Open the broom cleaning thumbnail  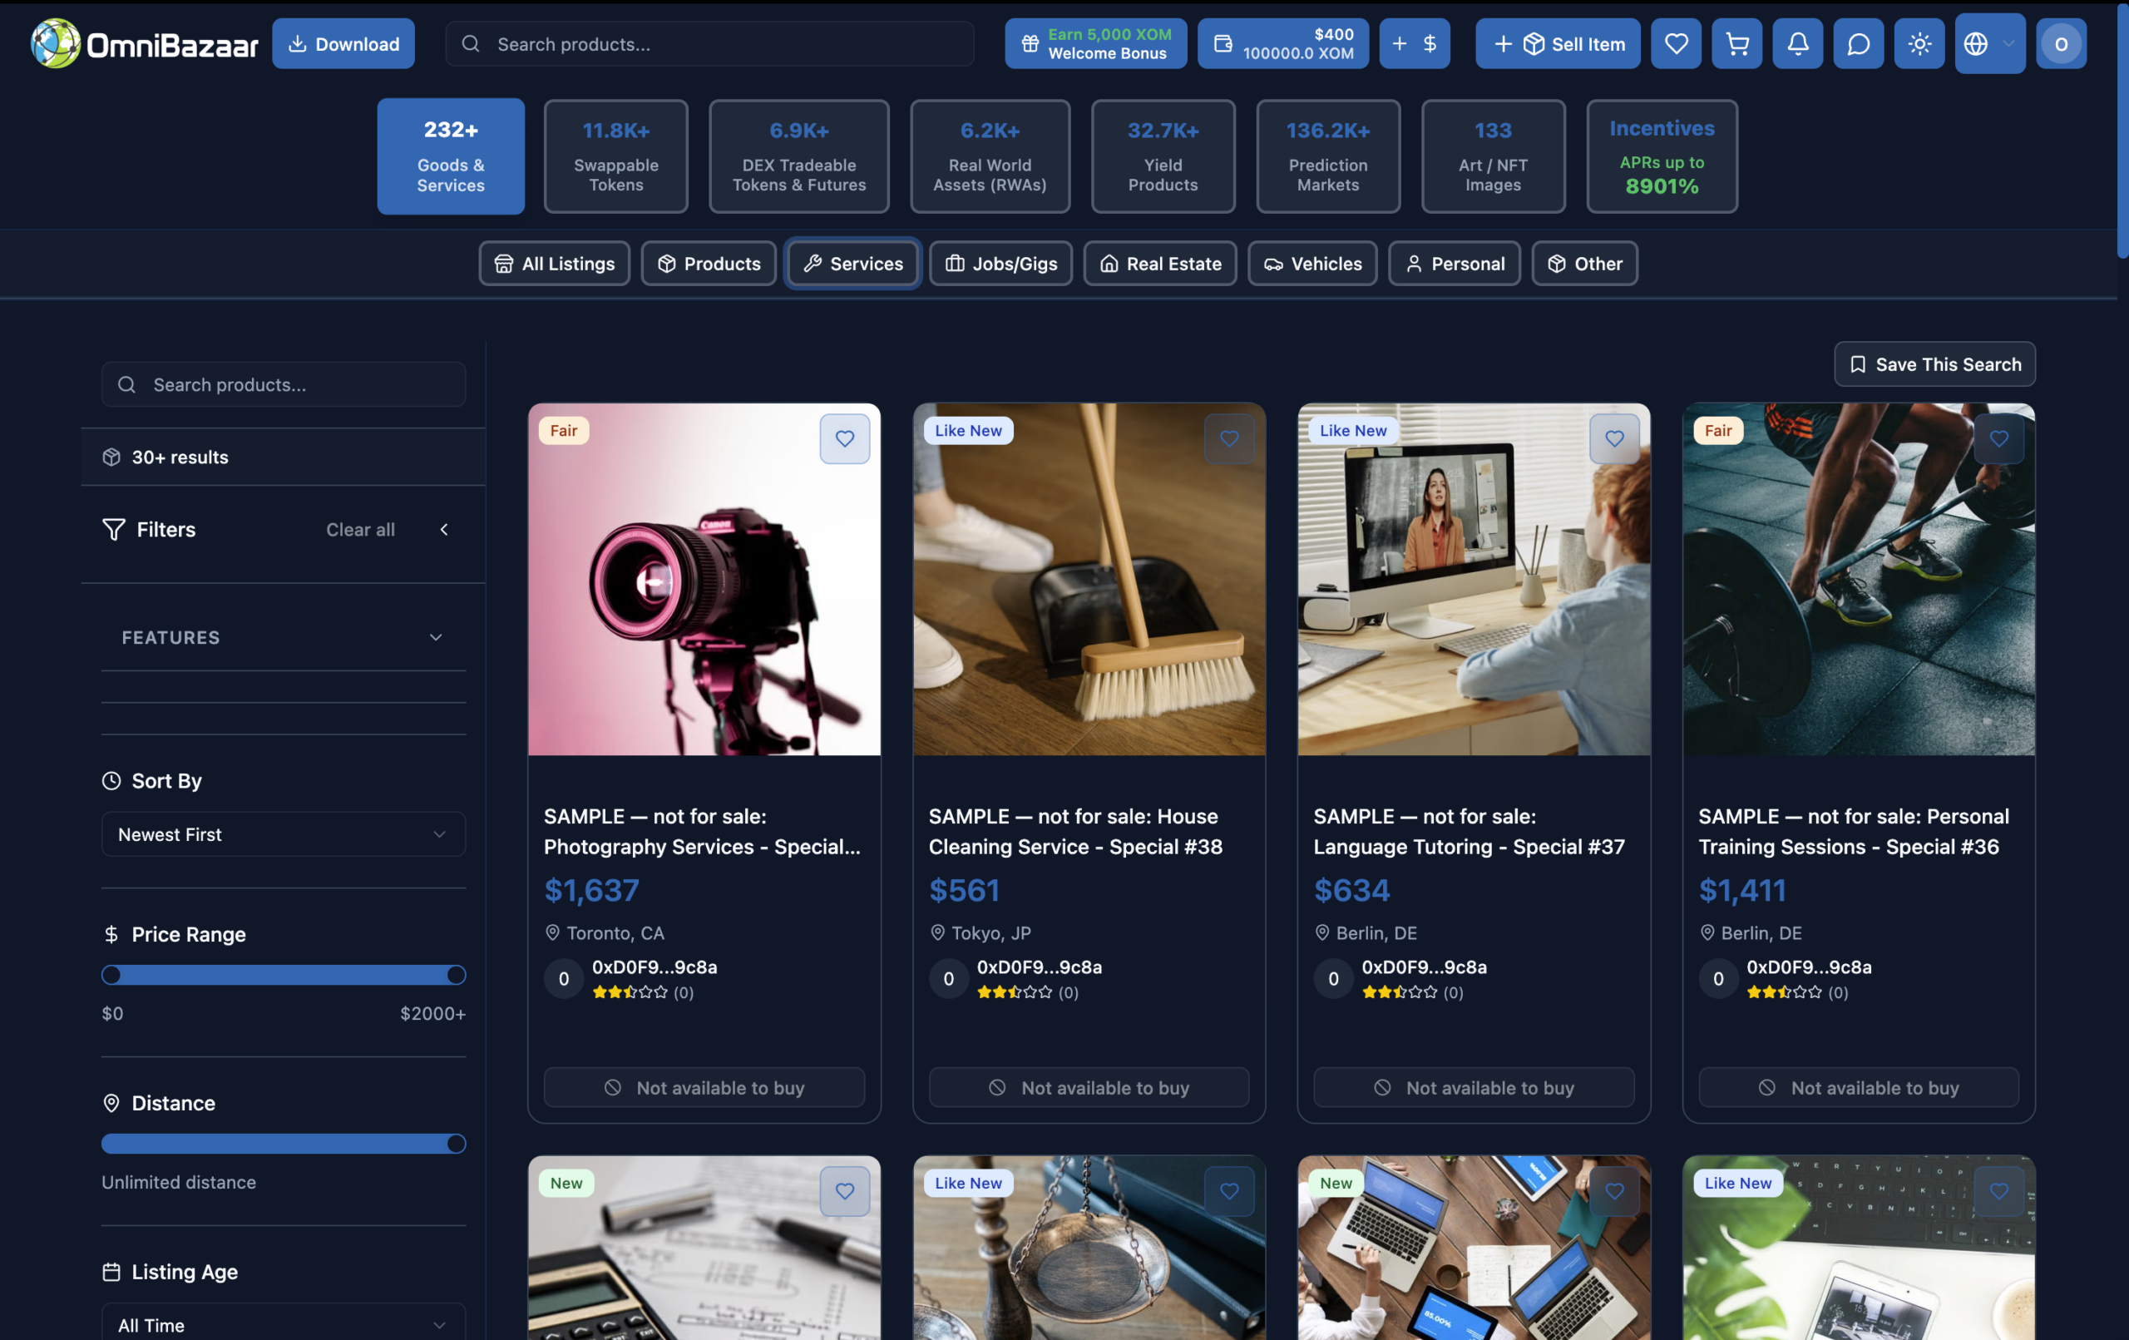(x=1089, y=580)
